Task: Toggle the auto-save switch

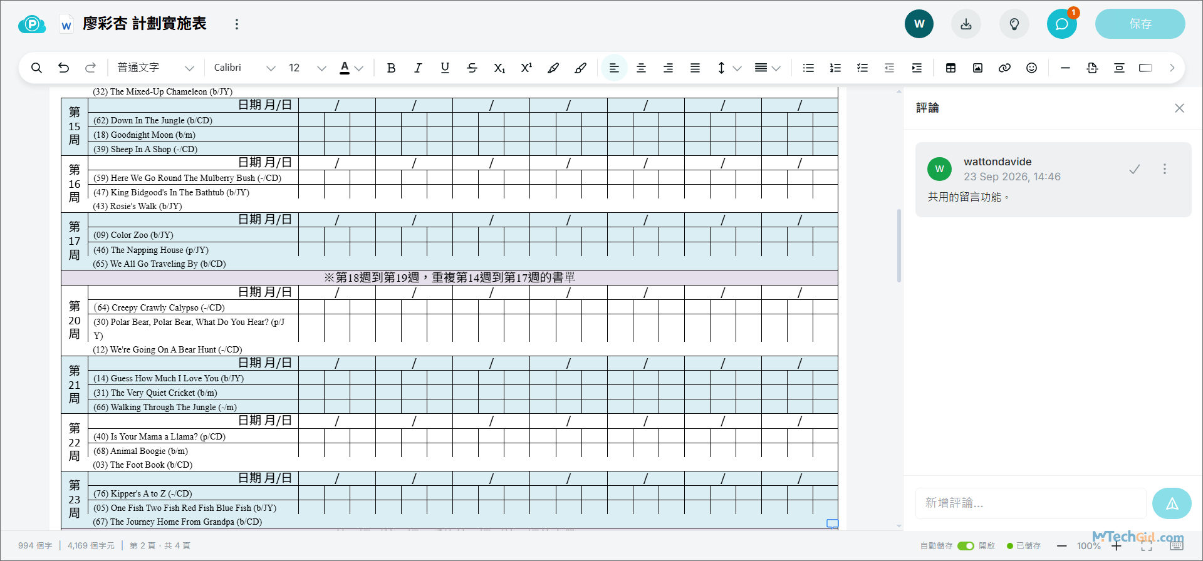Action: click(966, 546)
